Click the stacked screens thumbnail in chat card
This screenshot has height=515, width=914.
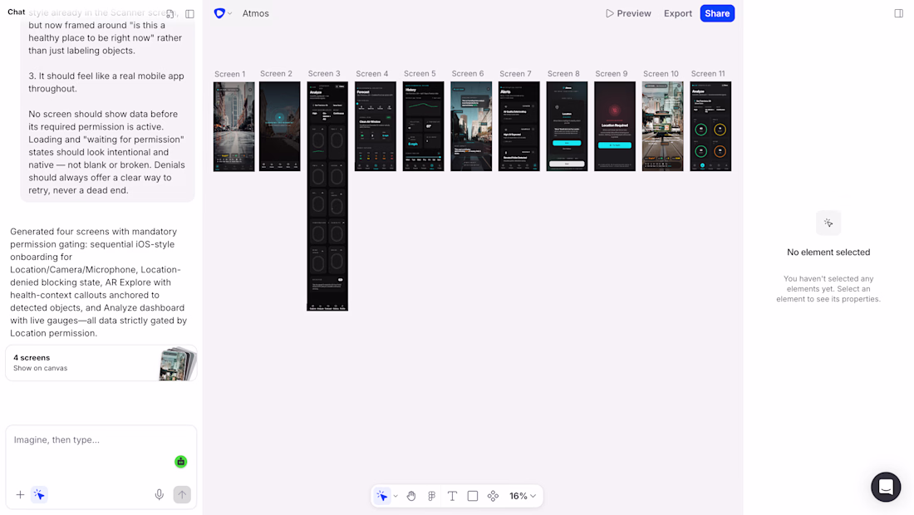click(177, 364)
